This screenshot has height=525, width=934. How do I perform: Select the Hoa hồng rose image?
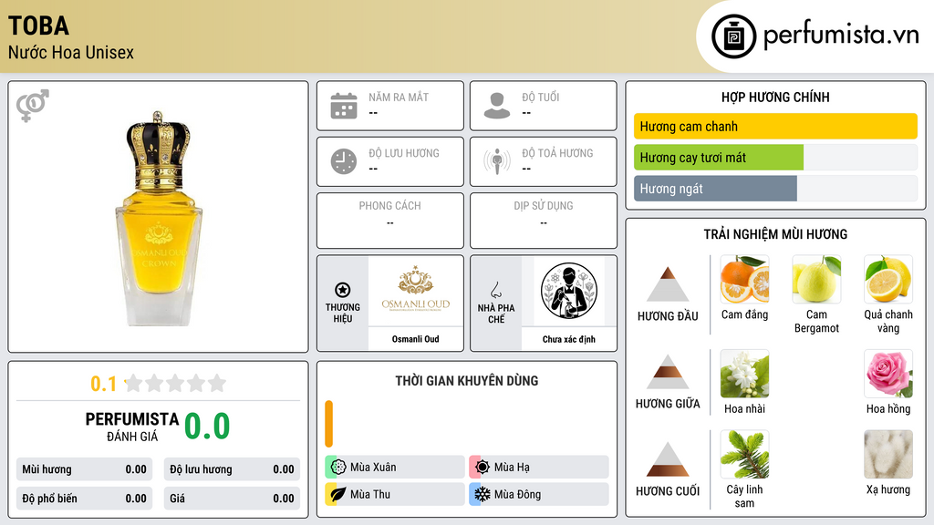pyautogui.click(x=888, y=374)
